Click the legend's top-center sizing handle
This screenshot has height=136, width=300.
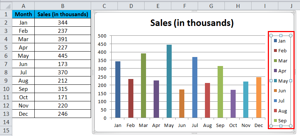(x=281, y=35)
